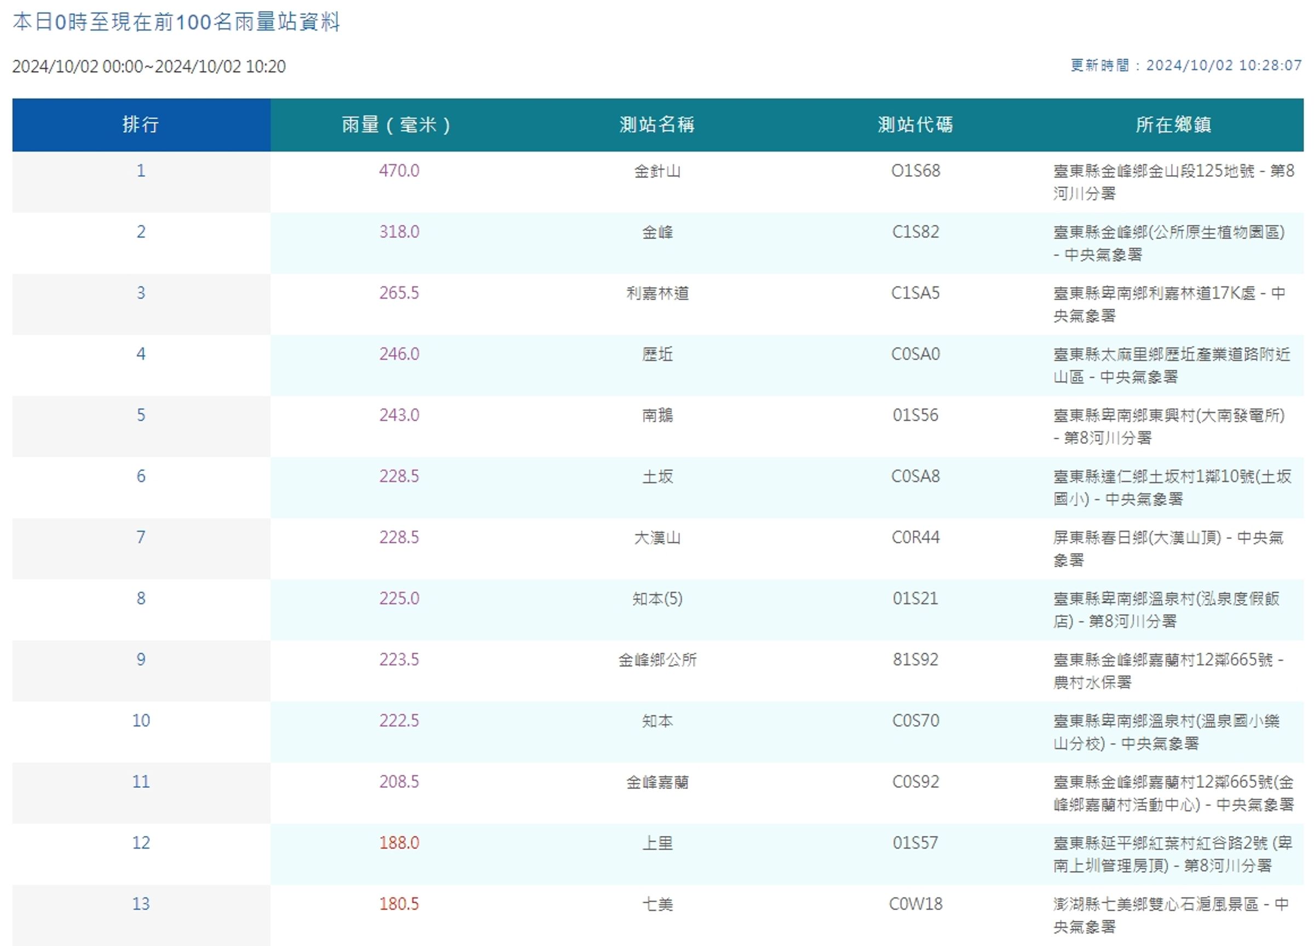1314x946 pixels.
Task: Click station code O1S68
Action: pyautogui.click(x=915, y=171)
